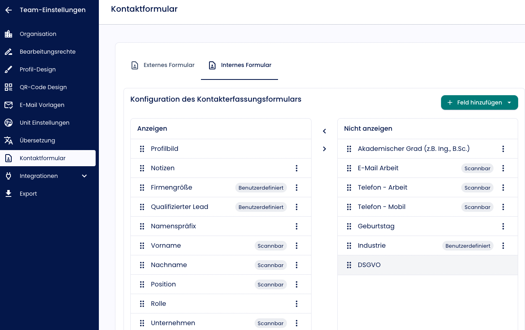Click drag handle of Qualifizierter Lead

[142, 207]
